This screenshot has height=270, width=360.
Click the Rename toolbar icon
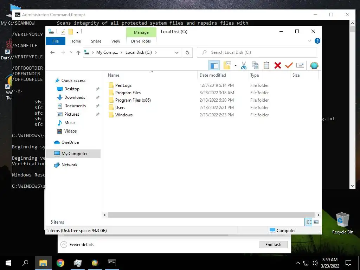(300, 65)
